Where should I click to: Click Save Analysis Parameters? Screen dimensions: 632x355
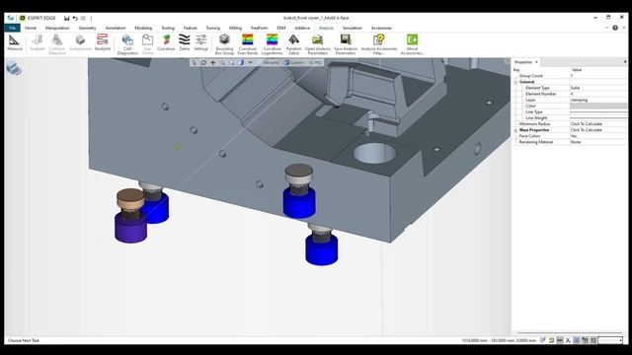[346, 43]
